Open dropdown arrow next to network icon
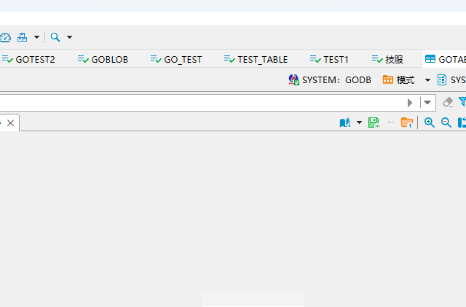This screenshot has width=466, height=307. (x=36, y=37)
